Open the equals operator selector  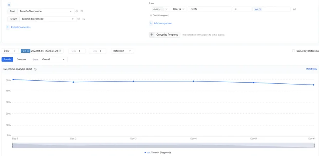coord(242,9)
